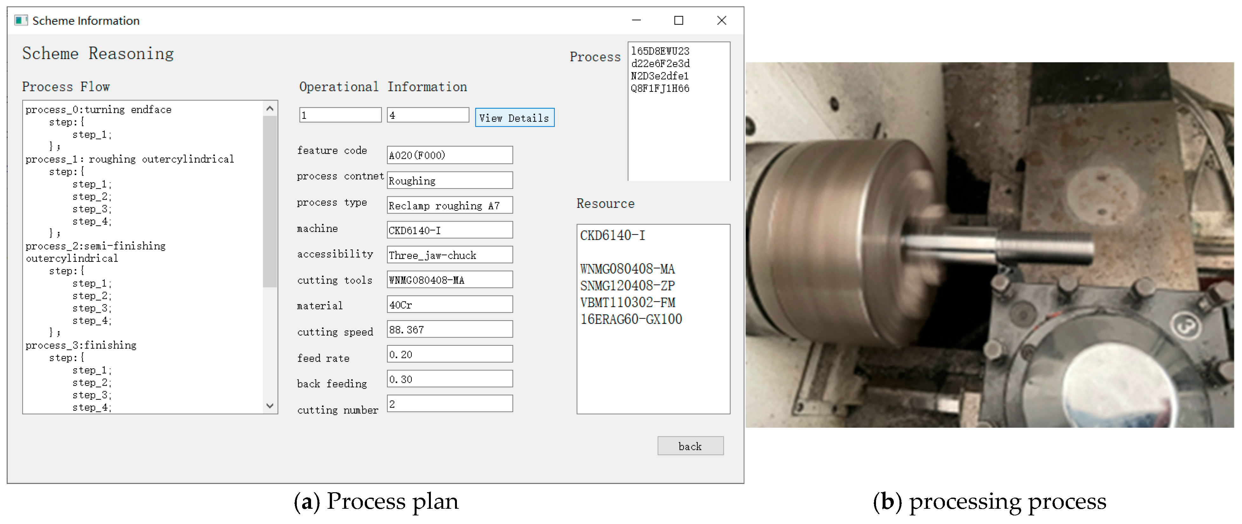Click the process content field Roughing
This screenshot has width=1242, height=524.
(449, 181)
